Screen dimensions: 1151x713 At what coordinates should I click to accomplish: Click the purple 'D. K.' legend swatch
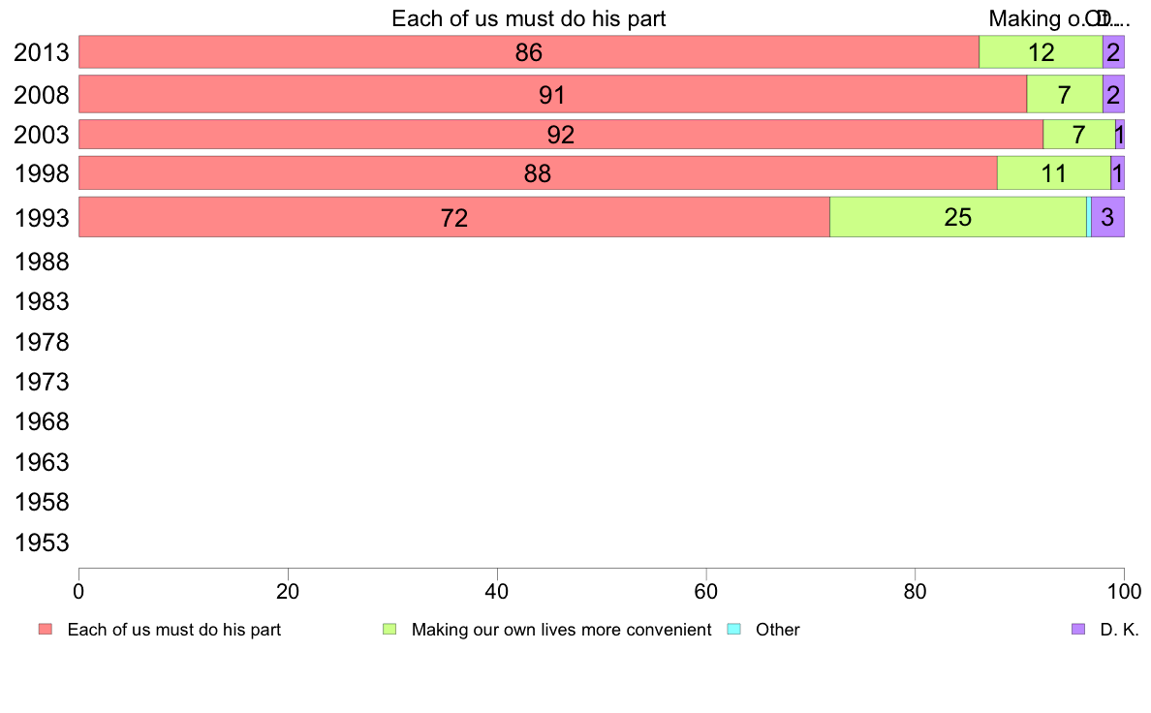point(1078,630)
